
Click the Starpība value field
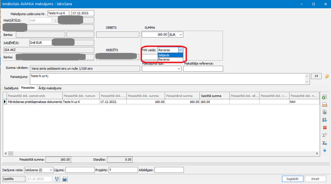tap(120, 160)
